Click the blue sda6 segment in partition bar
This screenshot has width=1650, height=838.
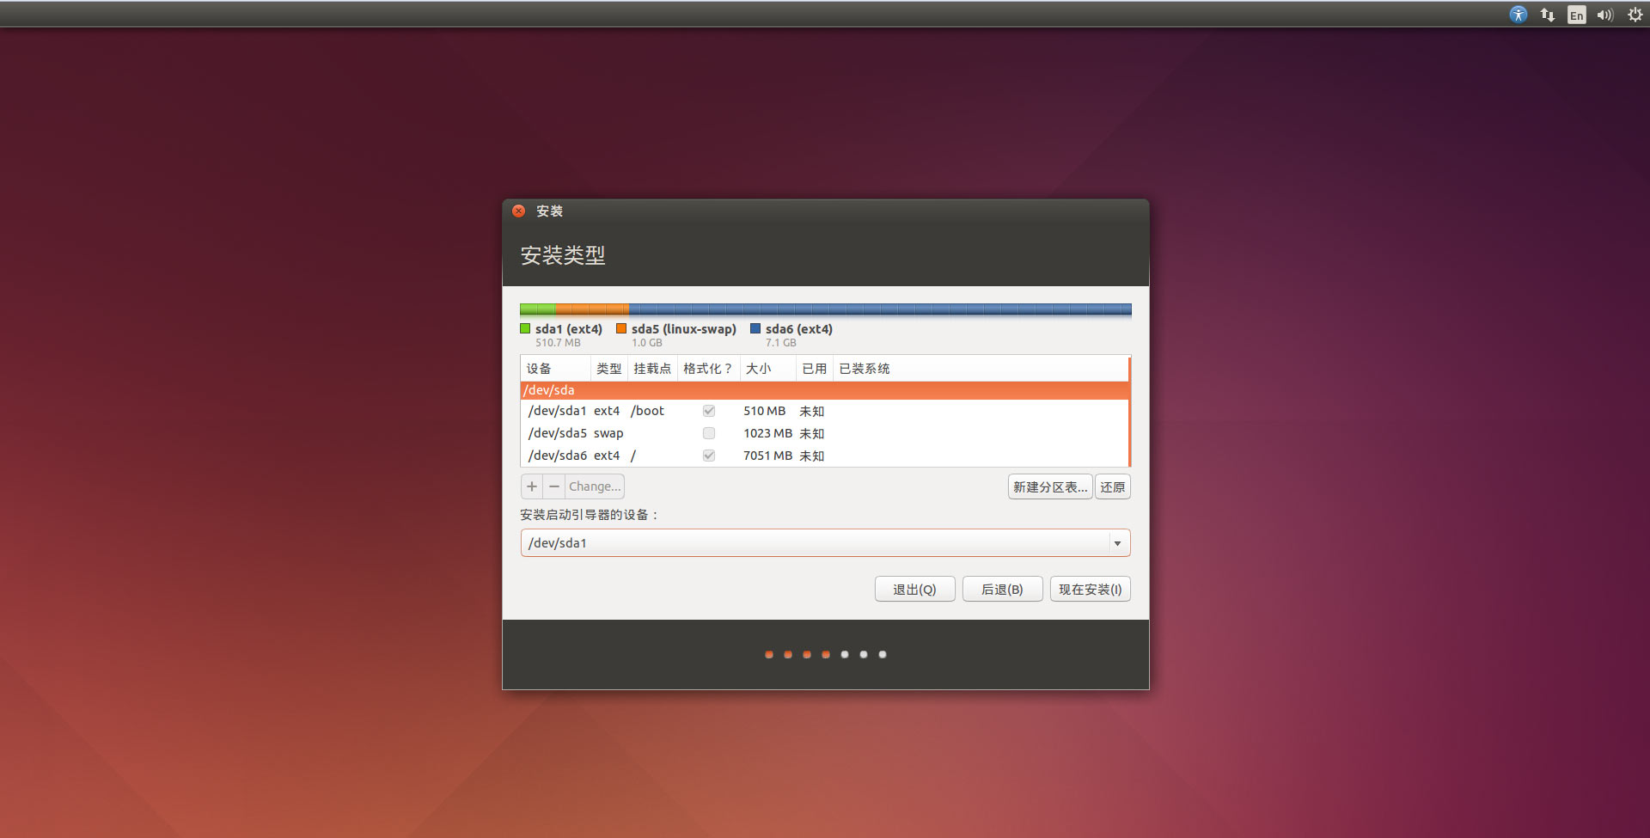[x=878, y=309]
